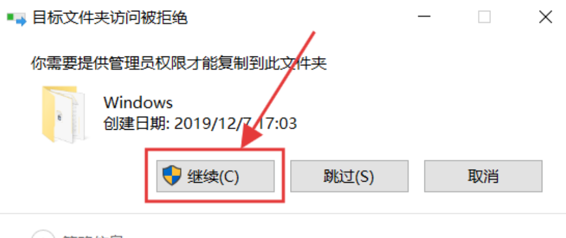Click the Windows folder name text
Image resolution: width=566 pixels, height=238 pixels.
click(138, 103)
